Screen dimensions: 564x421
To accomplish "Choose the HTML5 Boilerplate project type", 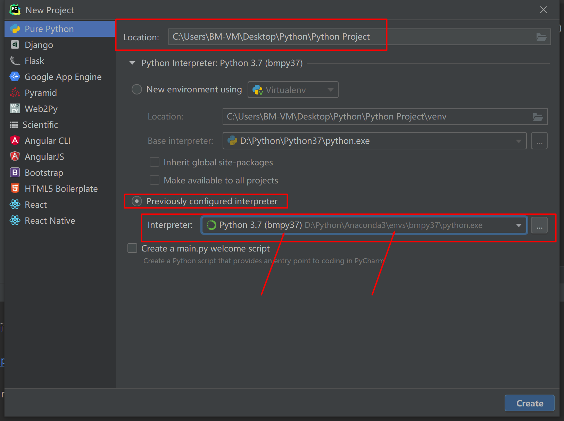I will pos(60,189).
